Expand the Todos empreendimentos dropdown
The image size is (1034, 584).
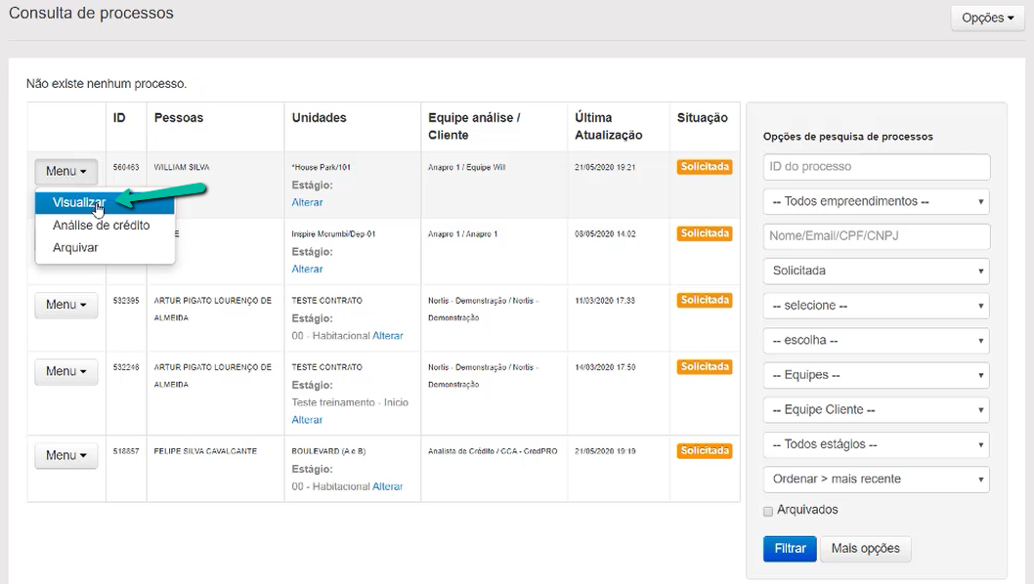(876, 202)
